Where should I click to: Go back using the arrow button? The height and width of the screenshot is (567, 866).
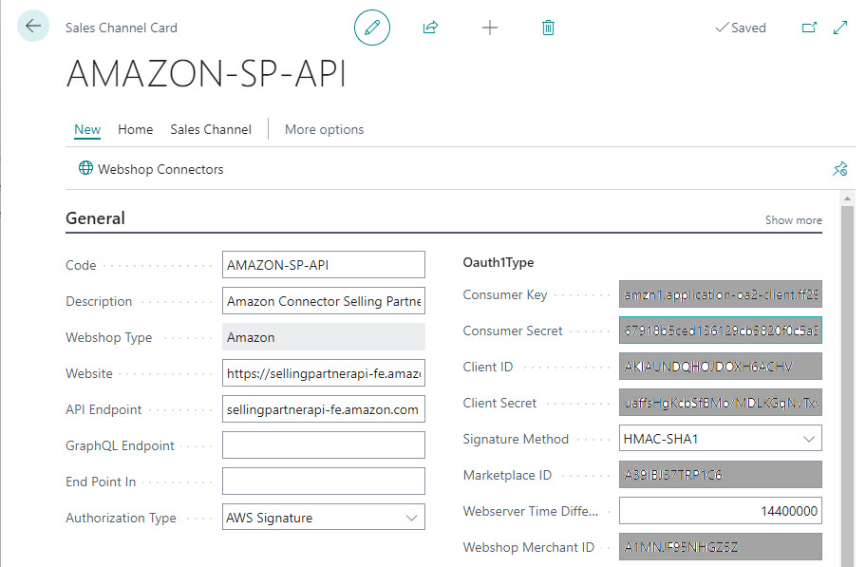coord(33,26)
